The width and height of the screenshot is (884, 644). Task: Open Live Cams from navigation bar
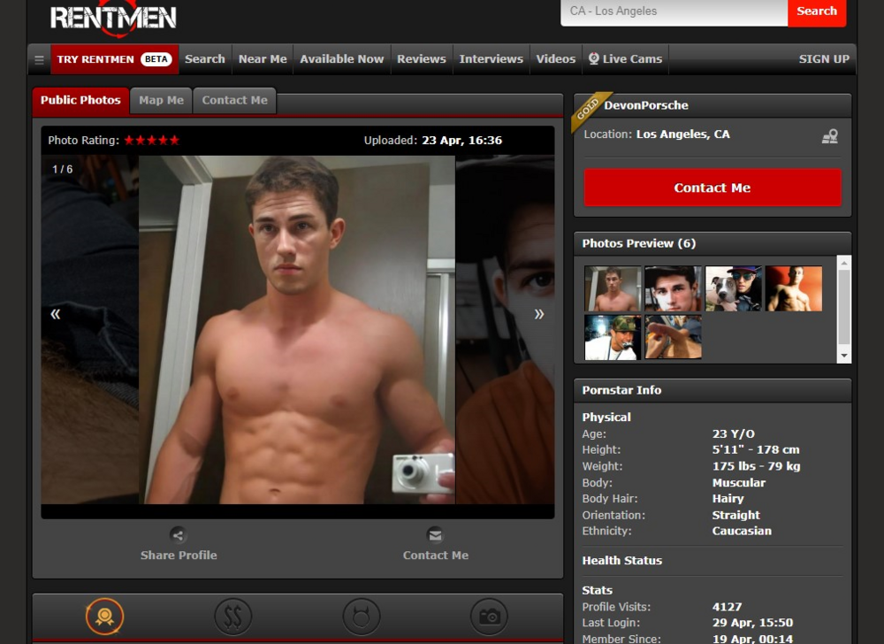(625, 59)
